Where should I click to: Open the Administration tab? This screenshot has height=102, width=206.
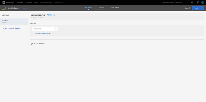click(x=59, y=2)
